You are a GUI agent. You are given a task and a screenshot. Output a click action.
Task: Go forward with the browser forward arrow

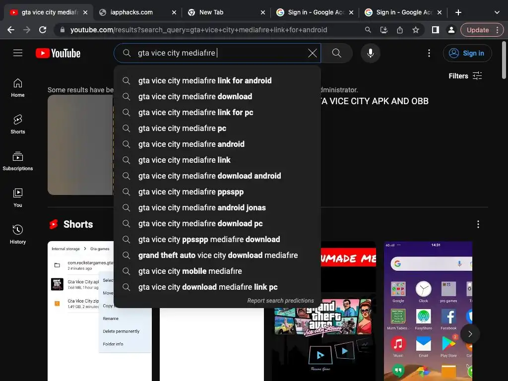coord(27,30)
